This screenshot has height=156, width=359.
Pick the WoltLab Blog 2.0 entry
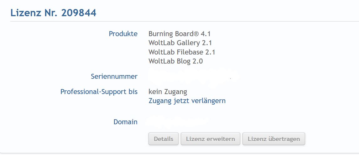175,61
